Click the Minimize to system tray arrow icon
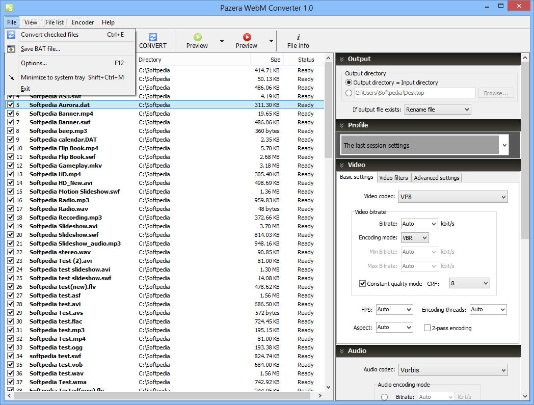This screenshot has height=405, width=534. pyautogui.click(x=11, y=77)
